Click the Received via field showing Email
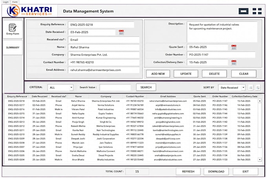The height and width of the screenshot is (178, 267). click(x=104, y=40)
